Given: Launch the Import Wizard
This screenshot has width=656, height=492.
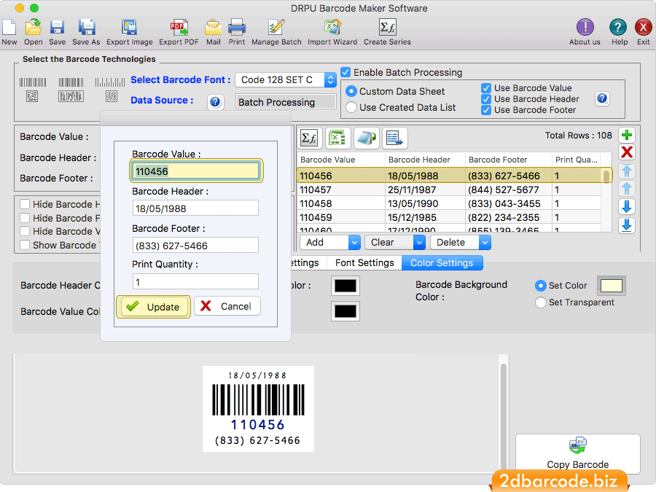Looking at the screenshot, I should [332, 27].
